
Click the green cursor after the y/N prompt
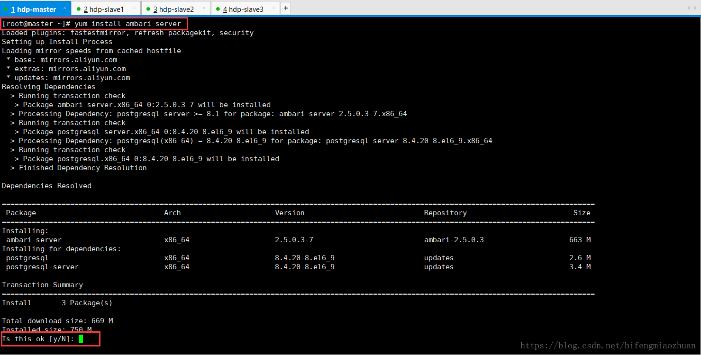tap(81, 339)
